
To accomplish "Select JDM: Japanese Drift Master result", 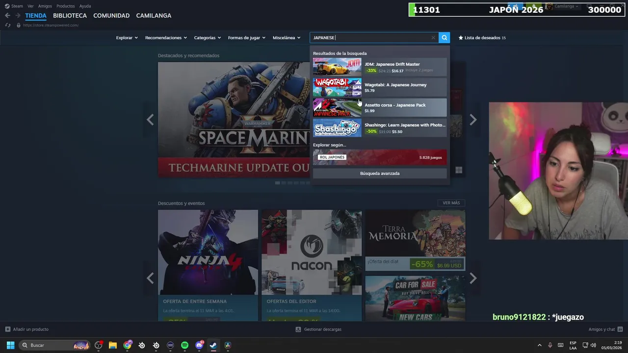I will click(x=380, y=67).
